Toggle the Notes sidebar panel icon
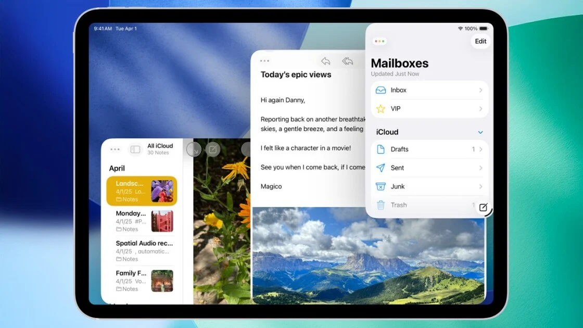Screen dimensions: 583x328 [x=135, y=149]
